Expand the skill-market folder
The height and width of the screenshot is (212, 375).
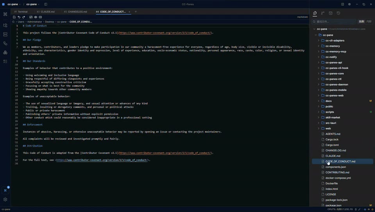pos(318,117)
